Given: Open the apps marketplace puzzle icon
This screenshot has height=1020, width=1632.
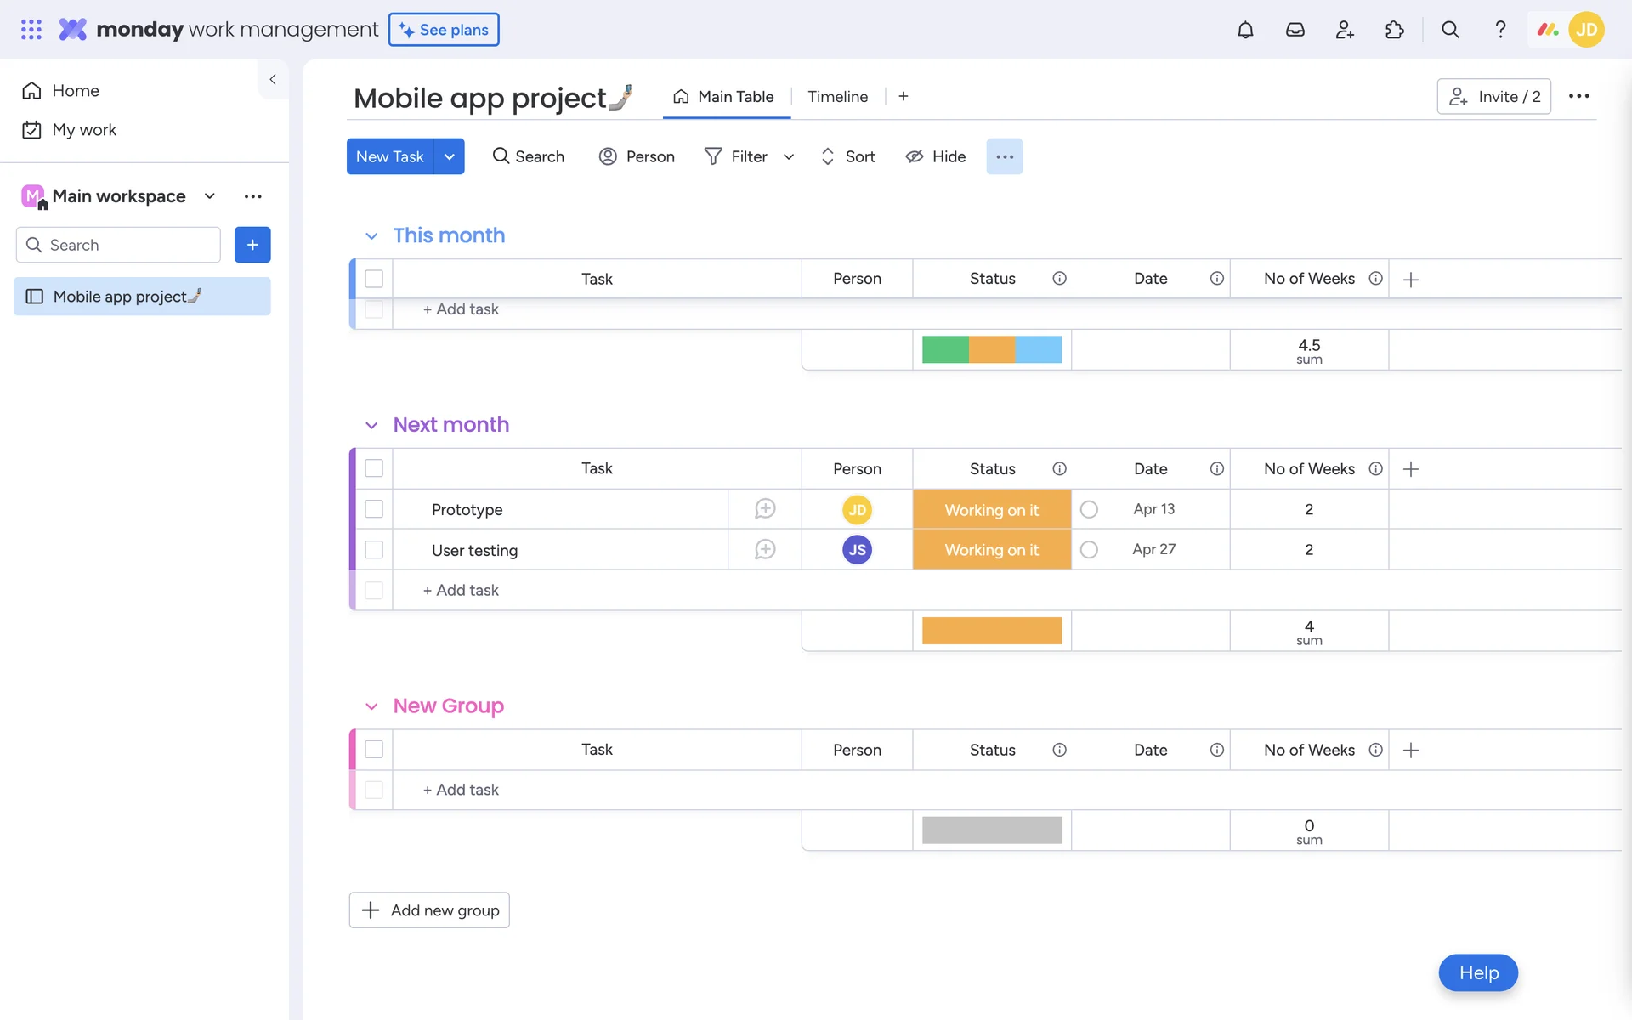Looking at the screenshot, I should [x=1394, y=30].
